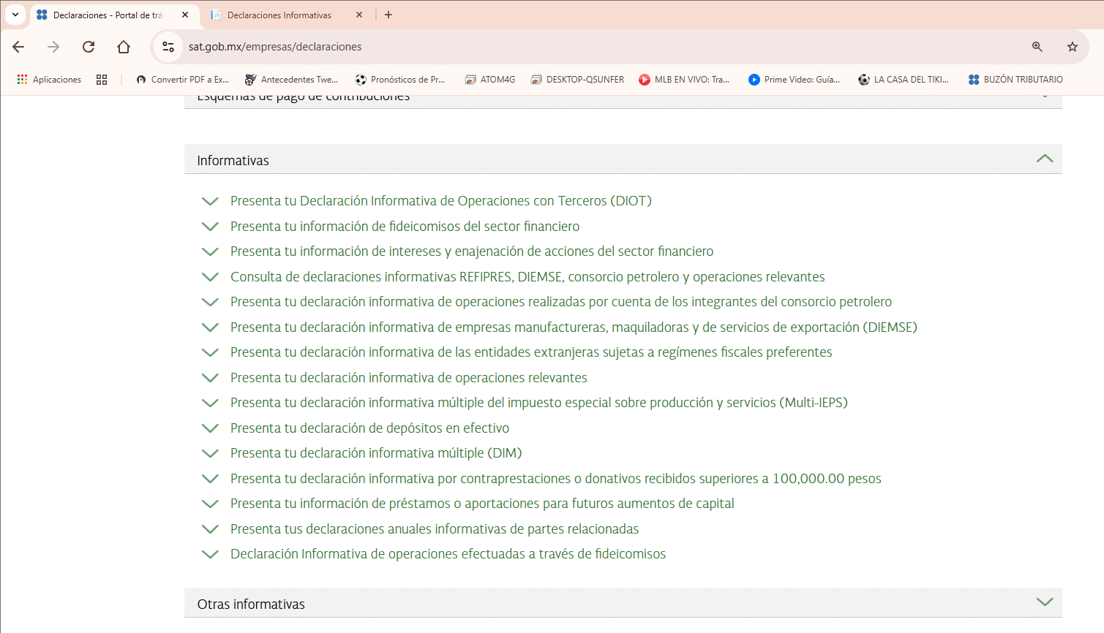Open the MLB EN VIVO bookmark
The height and width of the screenshot is (633, 1104).
click(x=683, y=79)
